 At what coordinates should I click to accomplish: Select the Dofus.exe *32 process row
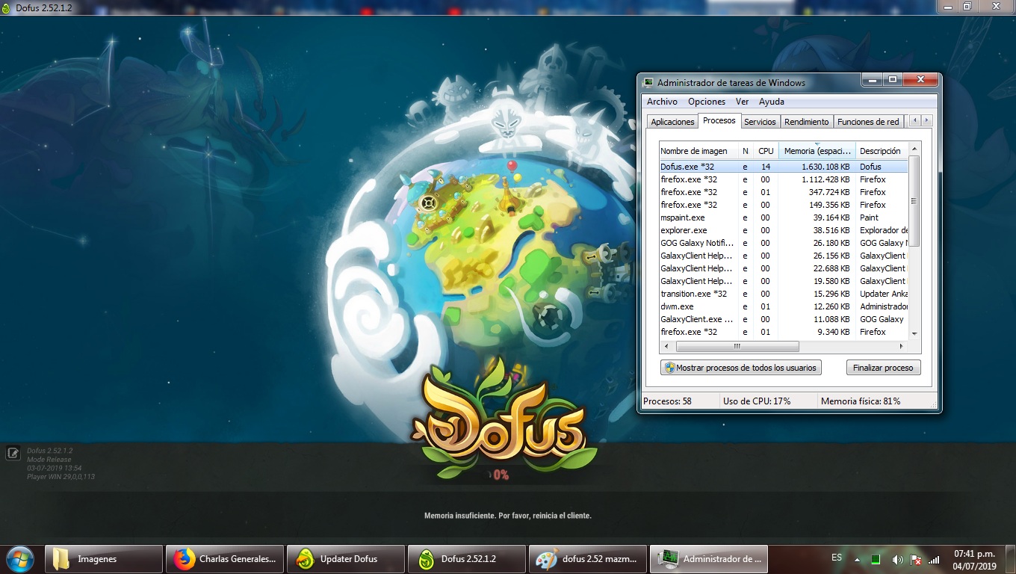[783, 167]
